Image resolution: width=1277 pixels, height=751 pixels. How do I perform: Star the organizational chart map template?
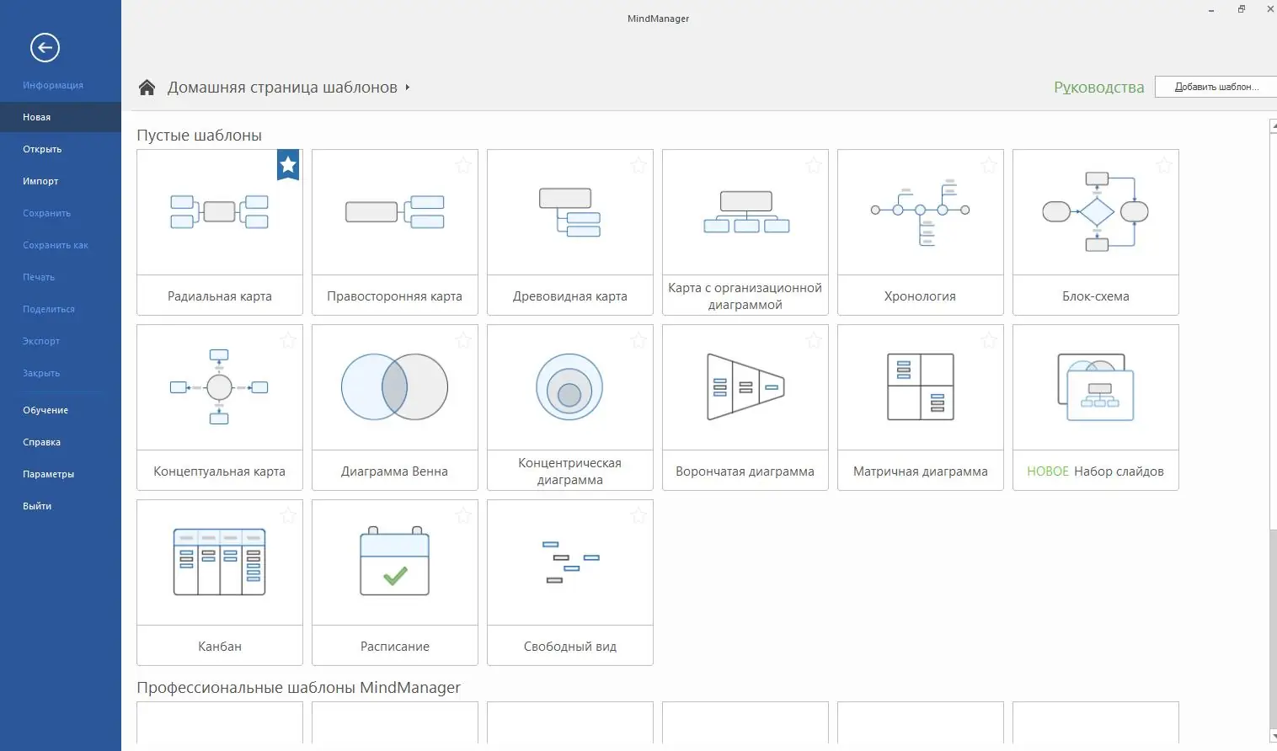point(814,166)
